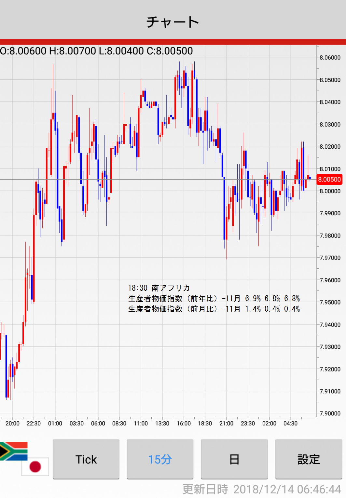
Task: Switch the chart to Tick view
Action: coord(86,459)
